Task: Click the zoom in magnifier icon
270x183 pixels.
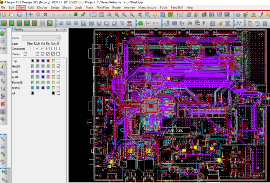Action: coord(124,15)
